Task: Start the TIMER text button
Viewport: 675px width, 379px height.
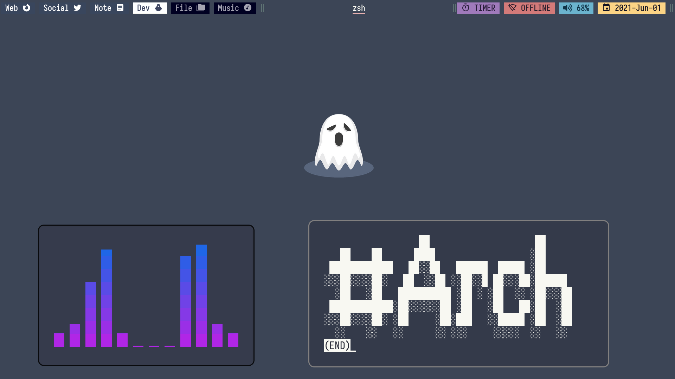Action: click(484, 8)
